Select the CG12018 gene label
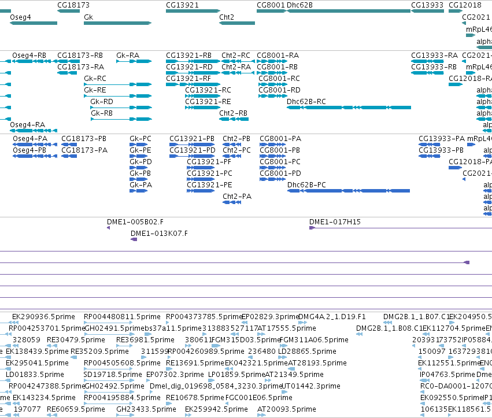 point(465,5)
